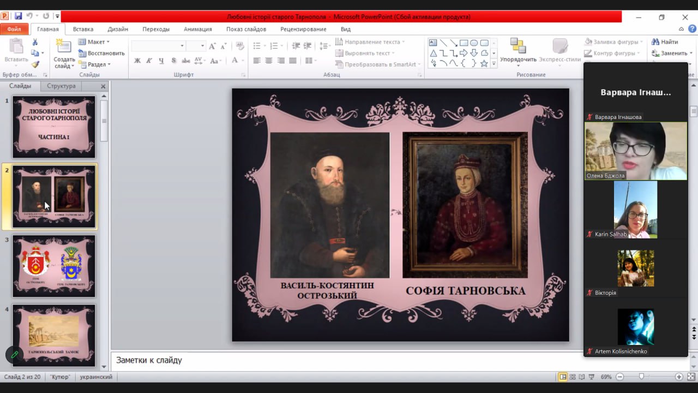This screenshot has height=393, width=698.
Task: Click the Контур фигуры button
Action: [613, 53]
